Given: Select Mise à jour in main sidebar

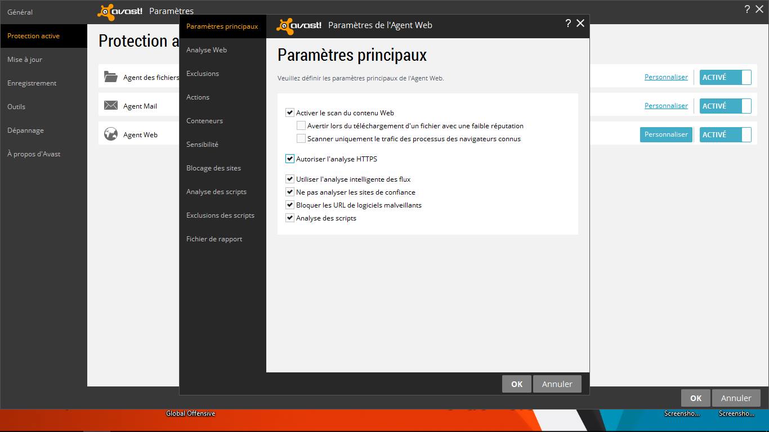Looking at the screenshot, I should click(44, 60).
